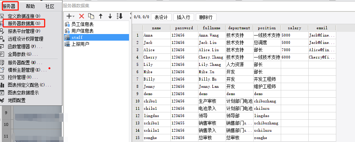Viewport: 355px width, 142px height.
Task: Choose 地图配置 menu item
Action: [x=17, y=101]
